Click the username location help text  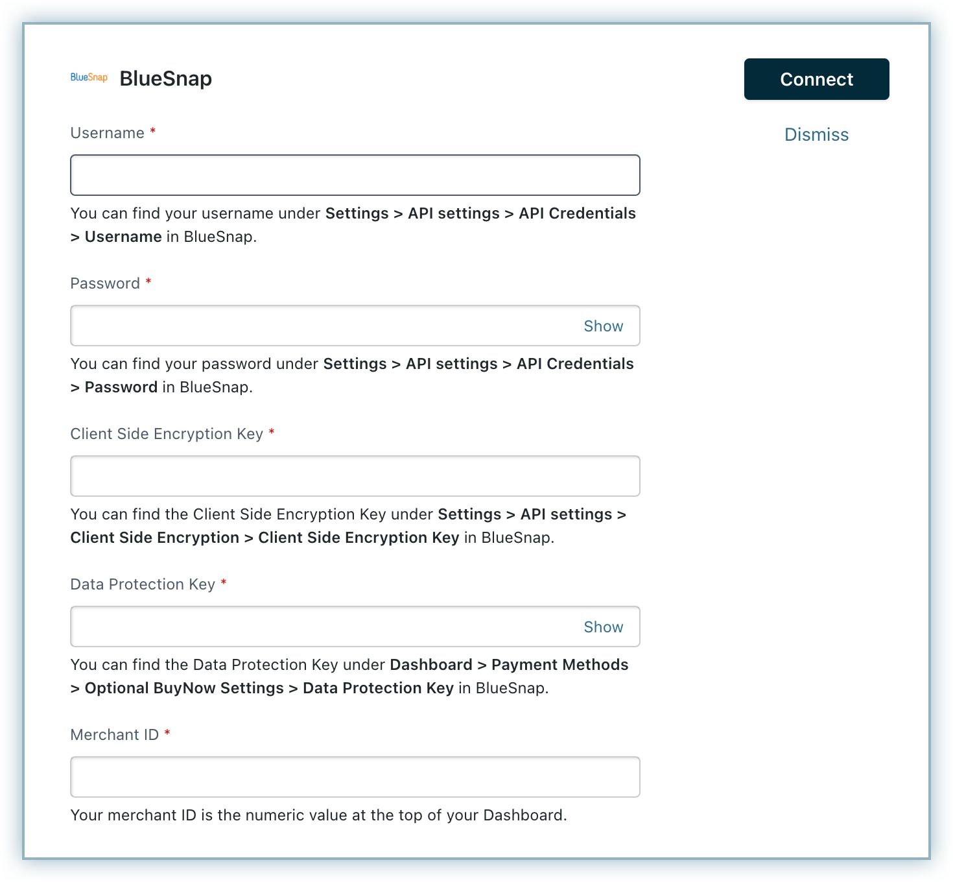click(353, 224)
